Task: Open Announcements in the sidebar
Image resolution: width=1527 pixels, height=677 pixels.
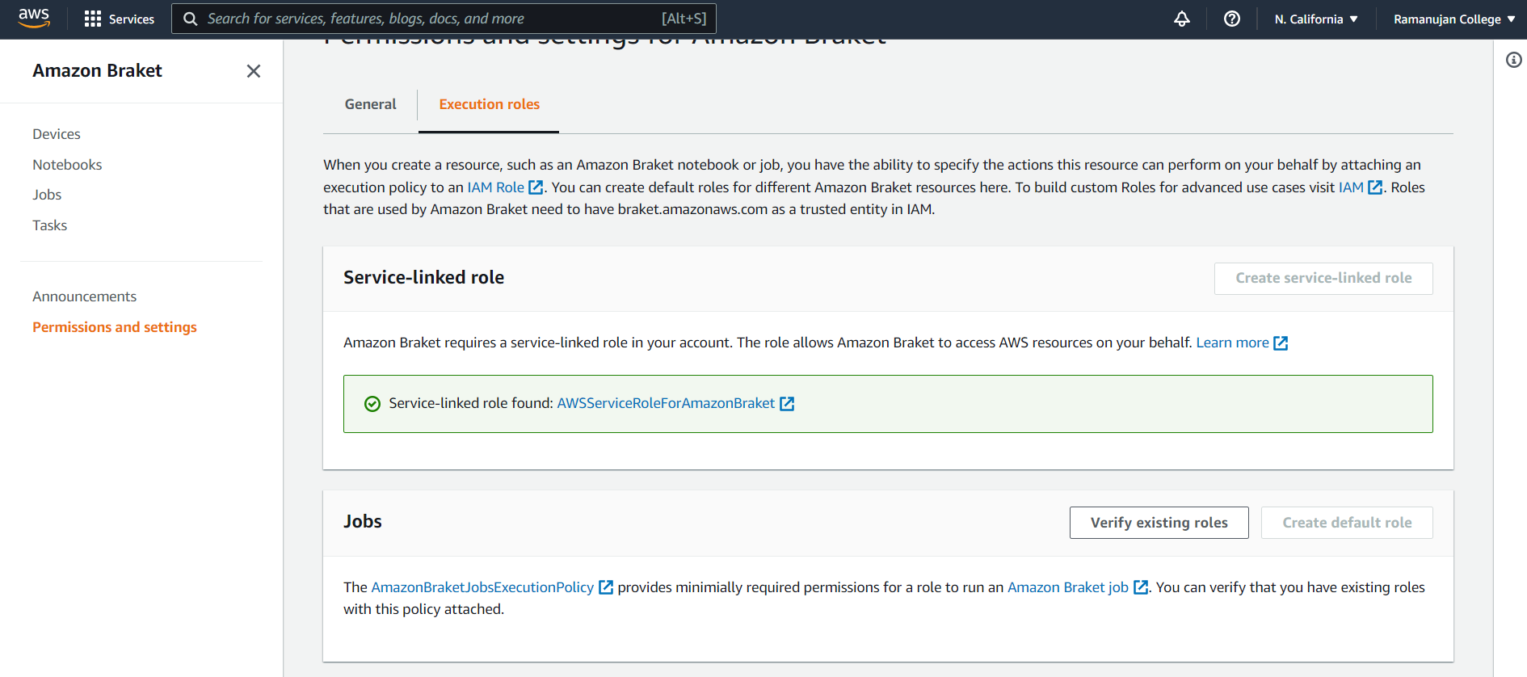Action: pyautogui.click(x=85, y=296)
